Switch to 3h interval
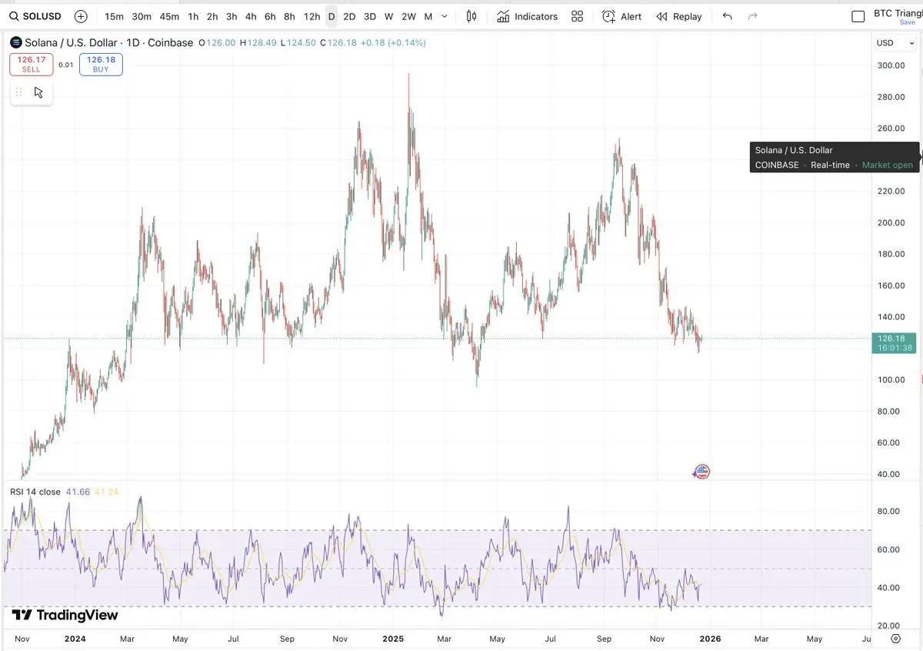 pyautogui.click(x=232, y=16)
